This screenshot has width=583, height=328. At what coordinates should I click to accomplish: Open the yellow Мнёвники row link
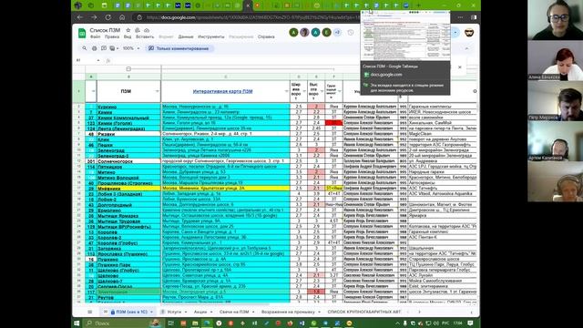coord(109,189)
